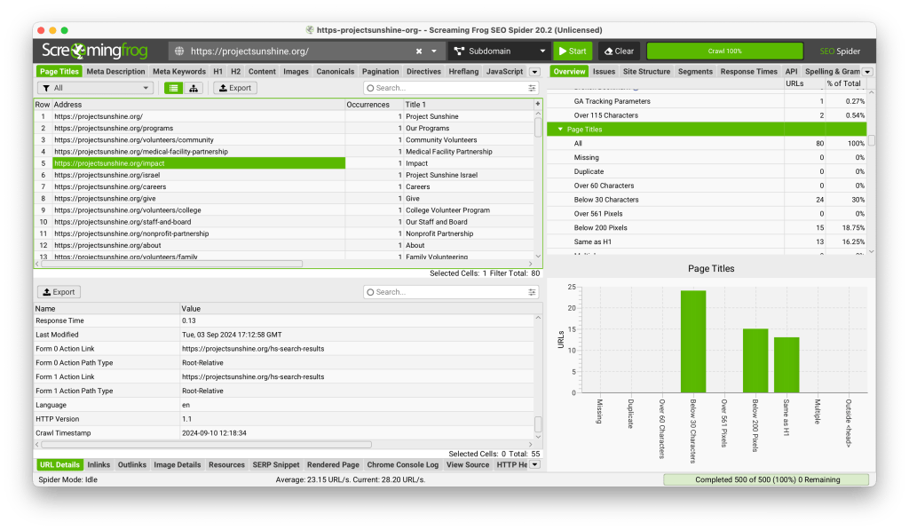Click the Clear crawl eraser button
This screenshot has height=530, width=909.
coord(618,51)
